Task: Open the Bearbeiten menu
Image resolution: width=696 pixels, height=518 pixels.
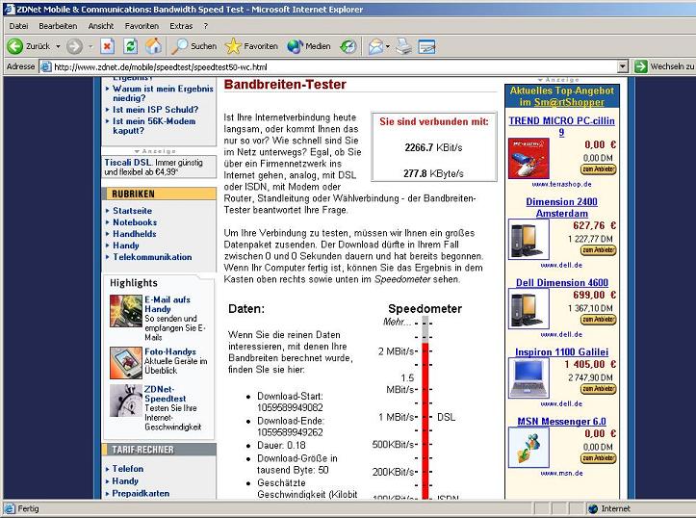Action: coord(58,26)
